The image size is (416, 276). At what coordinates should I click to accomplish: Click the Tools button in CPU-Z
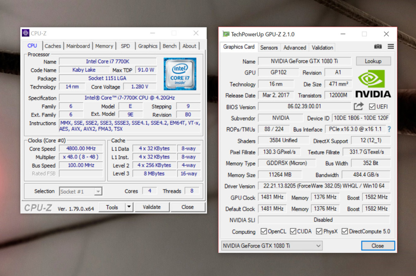112,207
